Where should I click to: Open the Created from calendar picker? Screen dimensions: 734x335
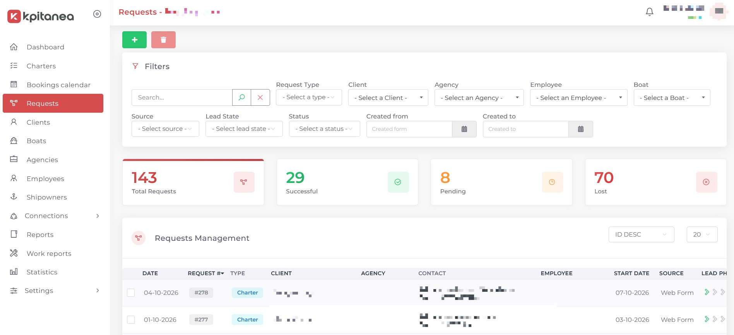(464, 129)
